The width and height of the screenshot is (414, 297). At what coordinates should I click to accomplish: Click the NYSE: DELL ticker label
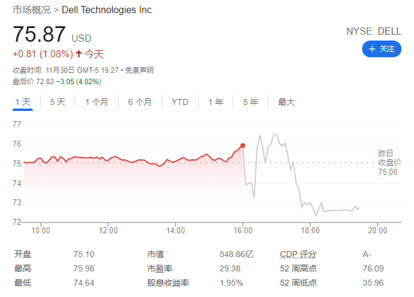point(373,31)
